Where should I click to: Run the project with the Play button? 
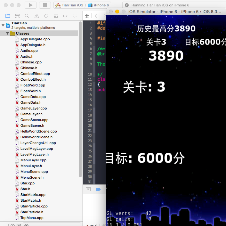tap(30, 5)
